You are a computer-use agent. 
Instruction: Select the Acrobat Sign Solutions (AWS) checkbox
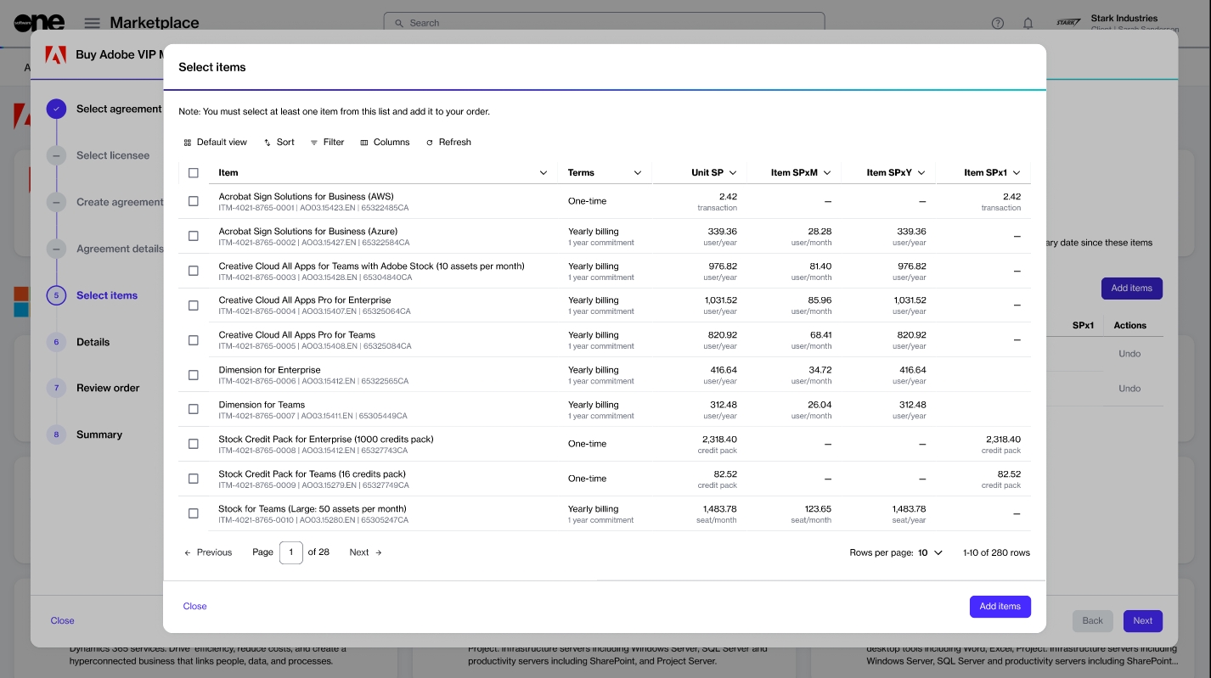(x=194, y=201)
